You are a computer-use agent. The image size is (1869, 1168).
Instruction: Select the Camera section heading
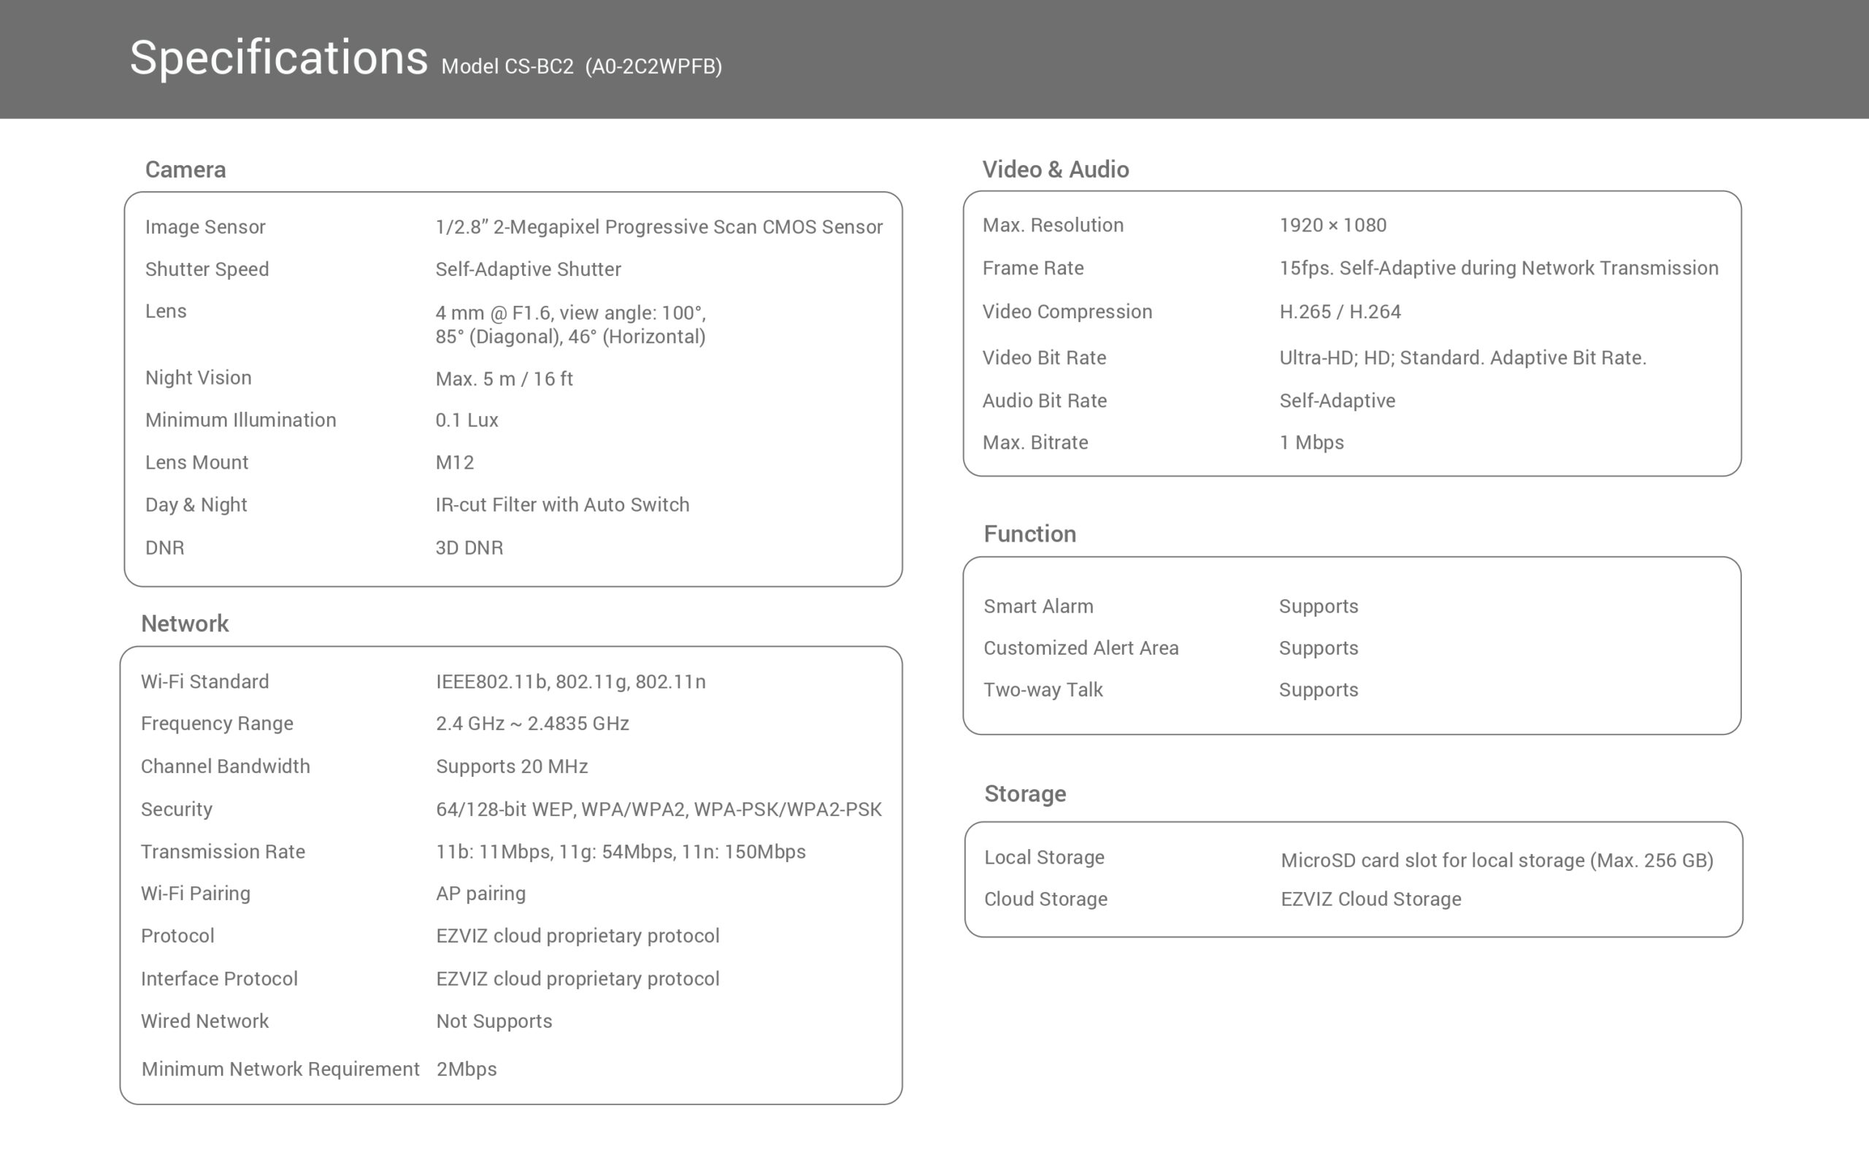[x=185, y=169]
